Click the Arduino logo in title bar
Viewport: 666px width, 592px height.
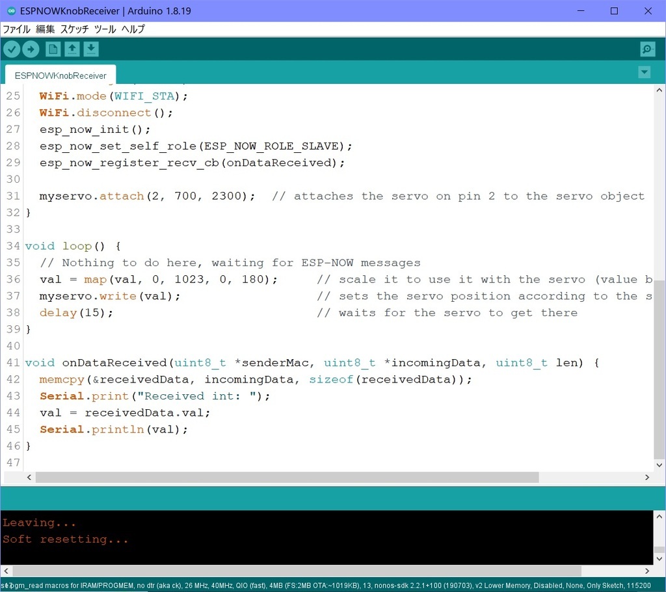[x=11, y=11]
